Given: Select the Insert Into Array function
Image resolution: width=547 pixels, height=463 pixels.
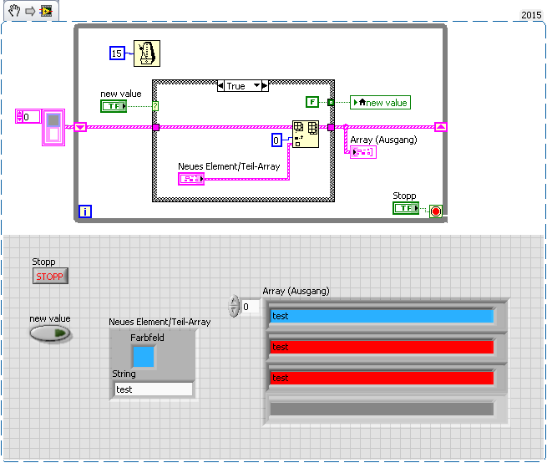Looking at the screenshot, I should click(x=306, y=134).
